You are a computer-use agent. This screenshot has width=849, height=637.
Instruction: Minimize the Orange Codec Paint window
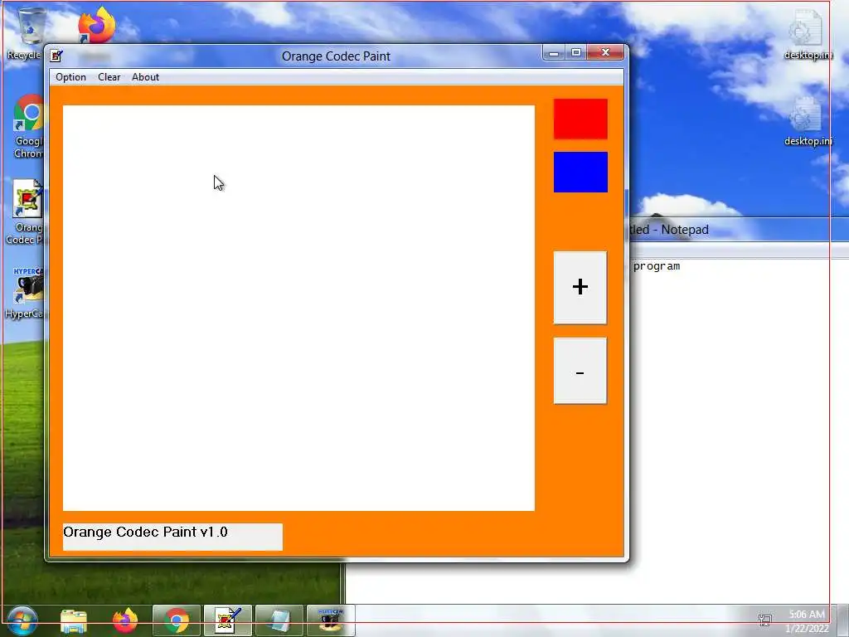pyautogui.click(x=553, y=52)
